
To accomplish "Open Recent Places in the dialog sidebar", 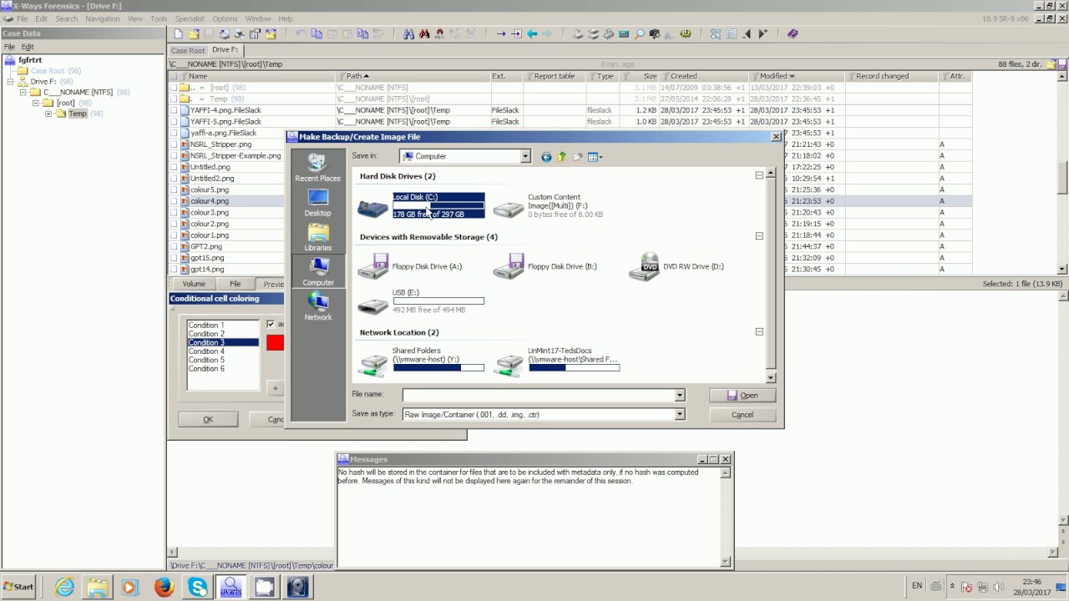I will pos(317,168).
